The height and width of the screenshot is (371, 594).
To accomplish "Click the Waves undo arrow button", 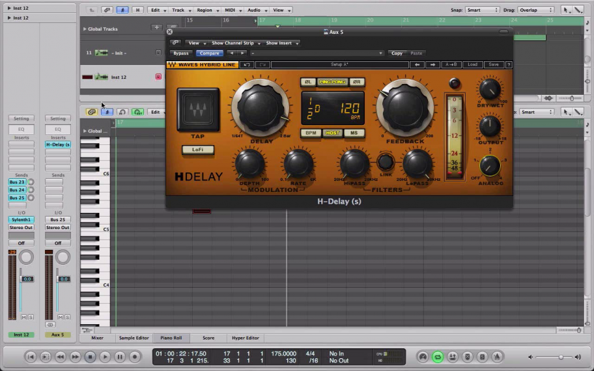I will (247, 64).
